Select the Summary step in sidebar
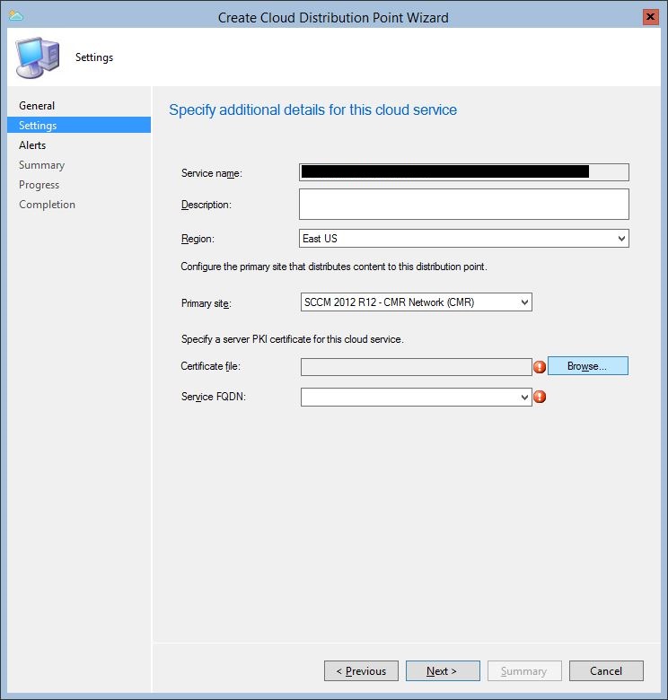668x700 pixels. [41, 165]
